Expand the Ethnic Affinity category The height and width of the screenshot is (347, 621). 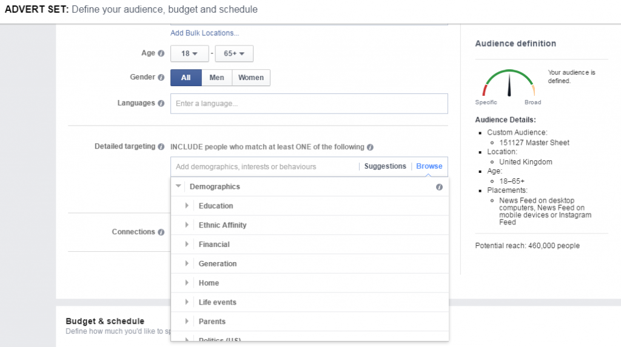(187, 225)
